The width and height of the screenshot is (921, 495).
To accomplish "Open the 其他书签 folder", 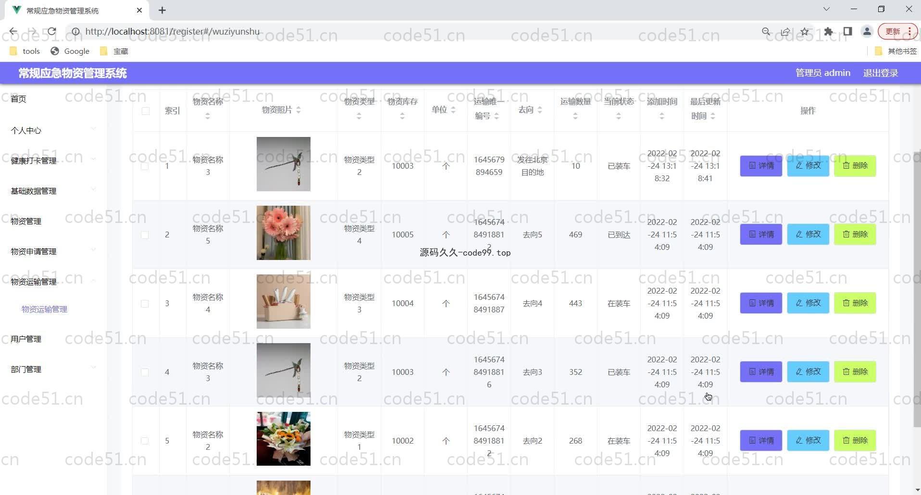I will tap(896, 51).
